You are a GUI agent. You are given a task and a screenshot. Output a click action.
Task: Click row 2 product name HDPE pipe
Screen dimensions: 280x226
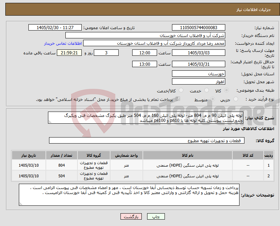click(188, 176)
